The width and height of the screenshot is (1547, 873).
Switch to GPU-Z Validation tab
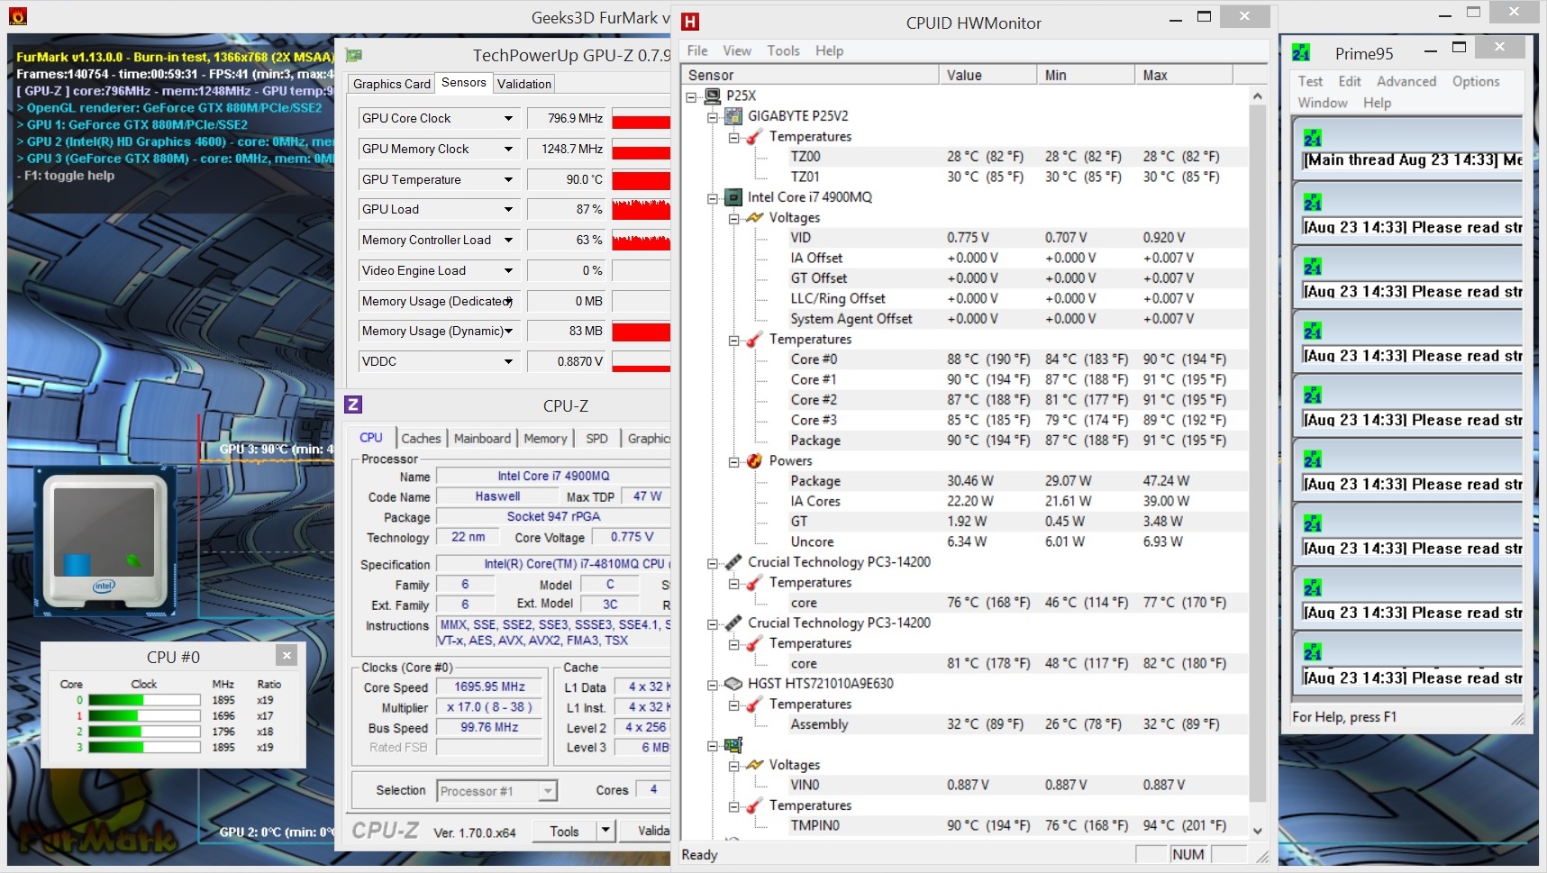pos(524,84)
